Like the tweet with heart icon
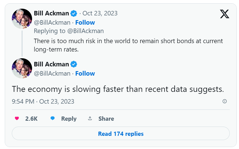239x149 pixels. 17,118
